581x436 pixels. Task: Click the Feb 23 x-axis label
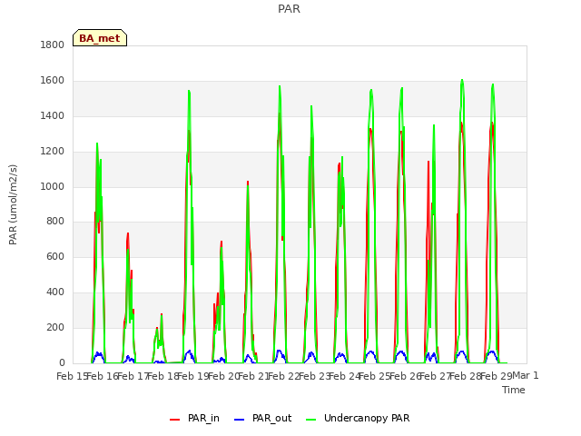[314, 376]
